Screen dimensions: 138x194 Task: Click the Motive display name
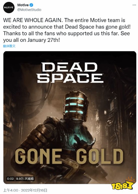[23, 5]
